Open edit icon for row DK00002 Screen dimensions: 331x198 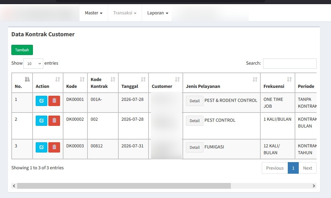[x=42, y=121]
